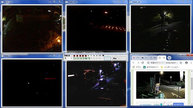Toggle camera 1 checkbox in control panel
193x108 pixels.
pos(74,58)
